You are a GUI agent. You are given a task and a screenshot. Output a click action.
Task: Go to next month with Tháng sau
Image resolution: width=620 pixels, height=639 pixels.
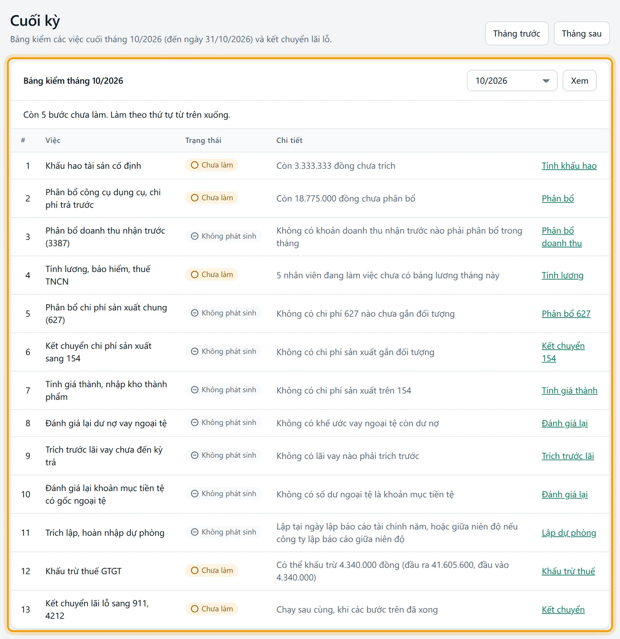click(582, 34)
